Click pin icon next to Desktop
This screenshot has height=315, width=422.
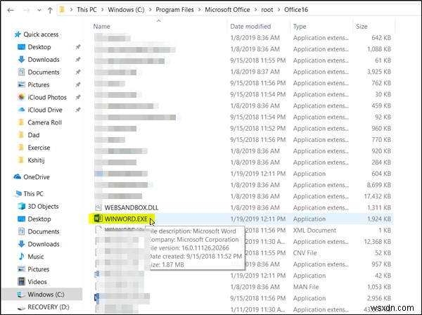pyautogui.click(x=78, y=47)
